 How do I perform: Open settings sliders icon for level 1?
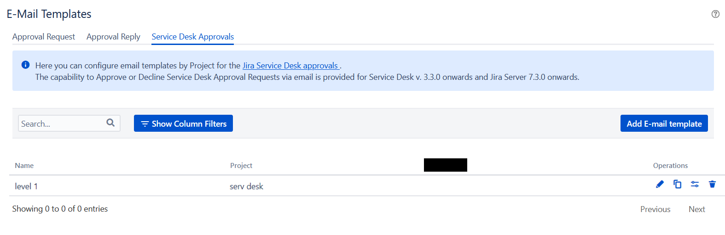(x=695, y=184)
